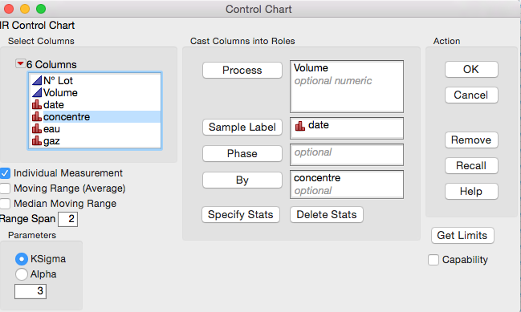This screenshot has height=312, width=521.
Task: Uncheck the Individual Measurement checkbox
Action: point(5,173)
